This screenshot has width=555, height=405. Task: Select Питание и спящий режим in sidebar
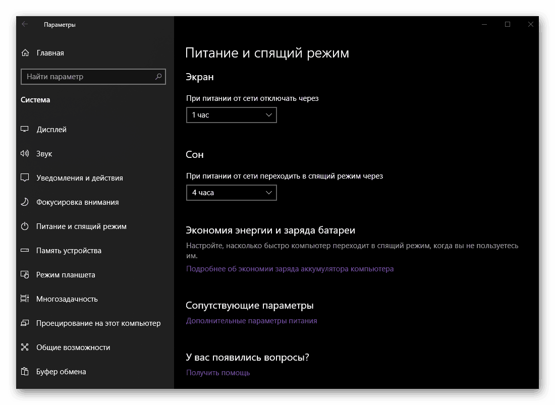(x=81, y=226)
